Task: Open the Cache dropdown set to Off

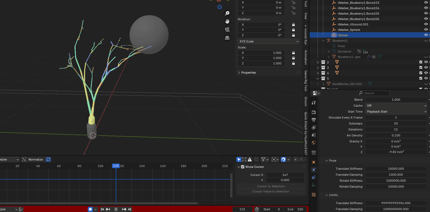Action: [396, 106]
